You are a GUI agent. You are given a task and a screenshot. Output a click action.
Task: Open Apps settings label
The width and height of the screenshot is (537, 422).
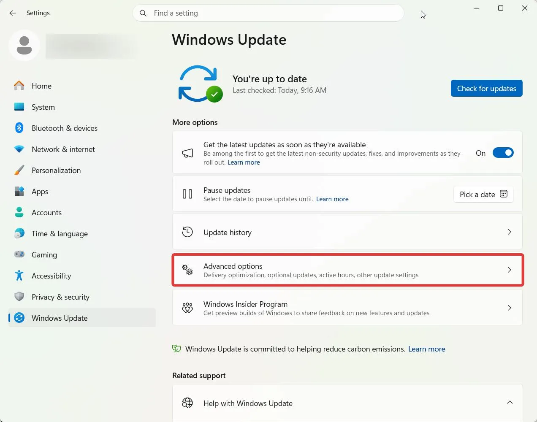click(40, 192)
